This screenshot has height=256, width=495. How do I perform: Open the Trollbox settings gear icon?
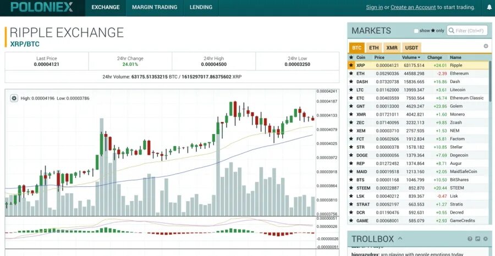pos(486,239)
